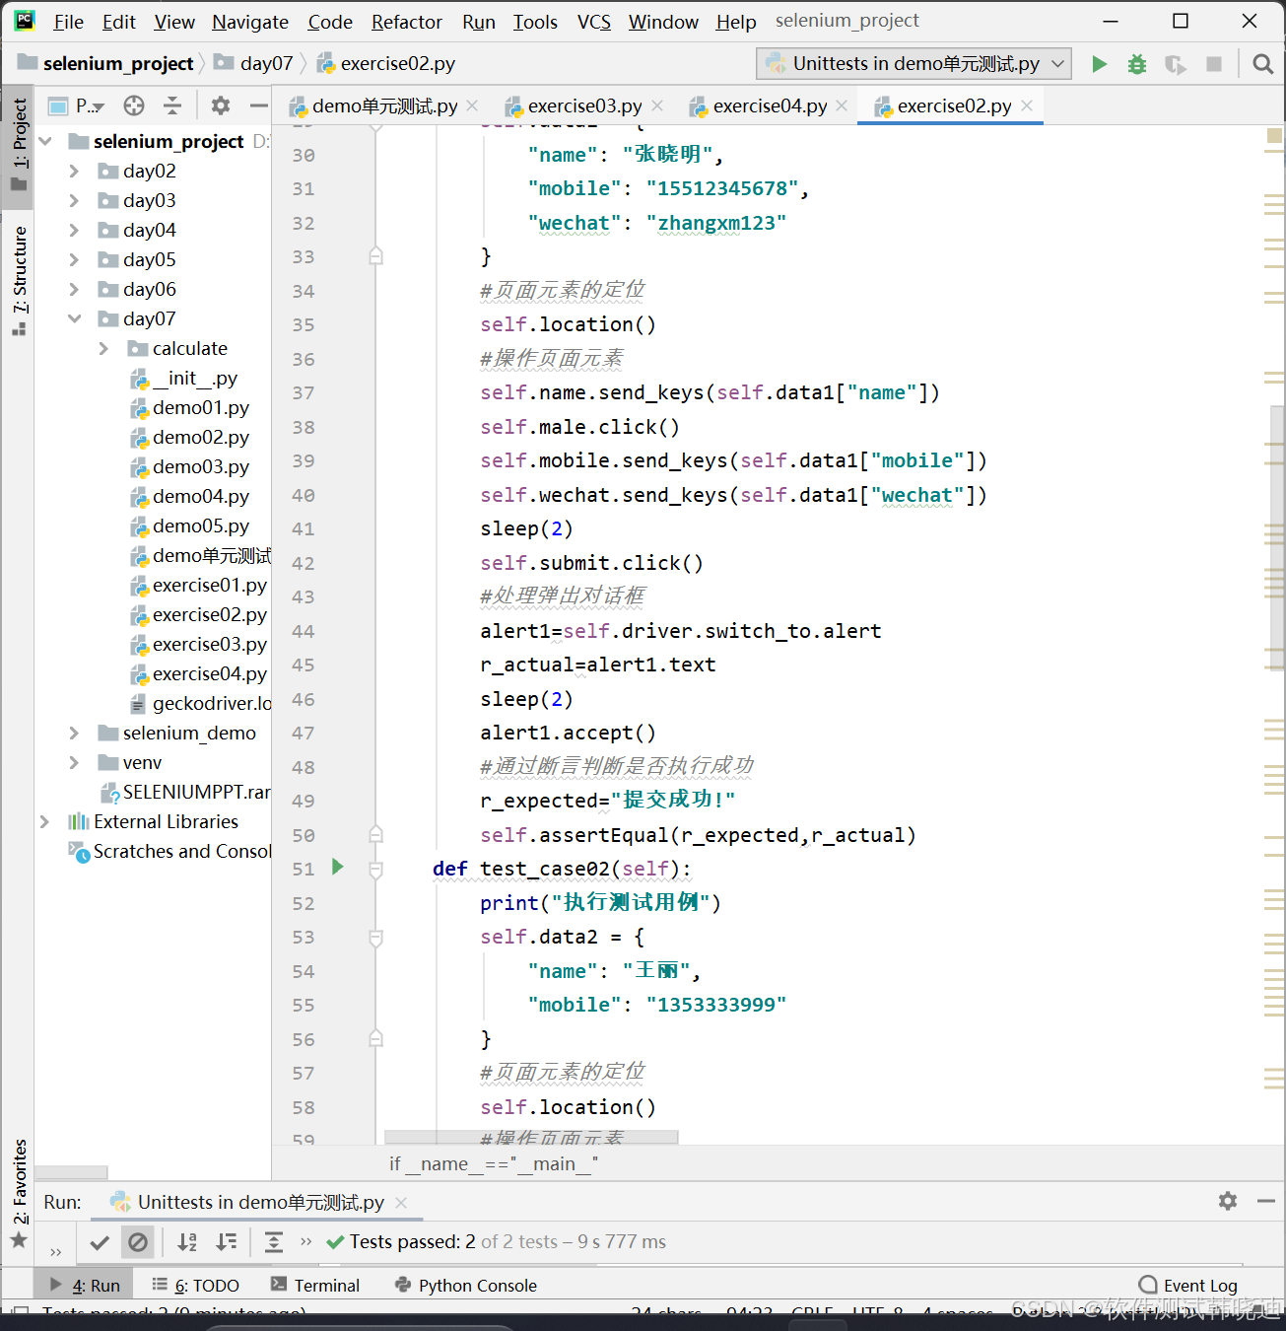Click fold marker on line 53
The width and height of the screenshot is (1286, 1331).
pyautogui.click(x=375, y=938)
